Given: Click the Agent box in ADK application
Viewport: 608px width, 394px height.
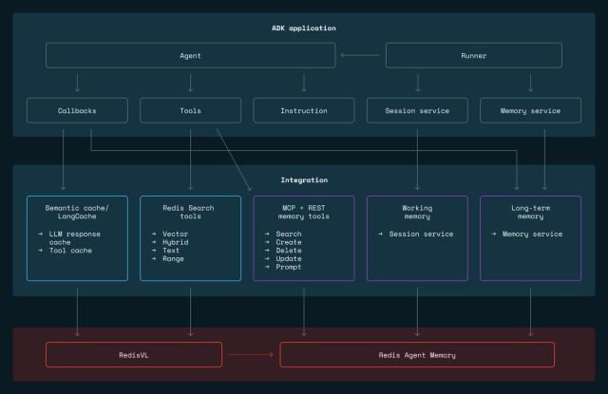Looking at the screenshot, I should tap(190, 55).
